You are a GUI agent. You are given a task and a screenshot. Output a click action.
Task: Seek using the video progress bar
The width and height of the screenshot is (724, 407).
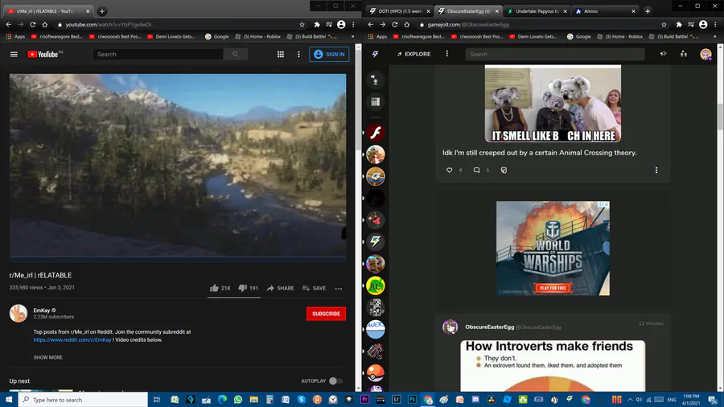178,256
